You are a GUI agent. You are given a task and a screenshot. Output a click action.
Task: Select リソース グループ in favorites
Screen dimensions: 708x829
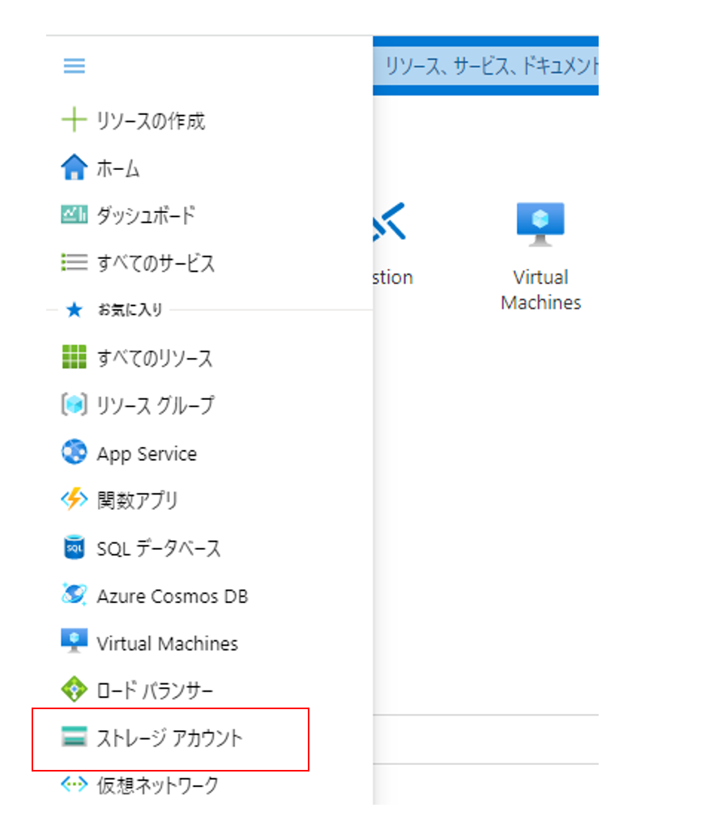pyautogui.click(x=156, y=406)
